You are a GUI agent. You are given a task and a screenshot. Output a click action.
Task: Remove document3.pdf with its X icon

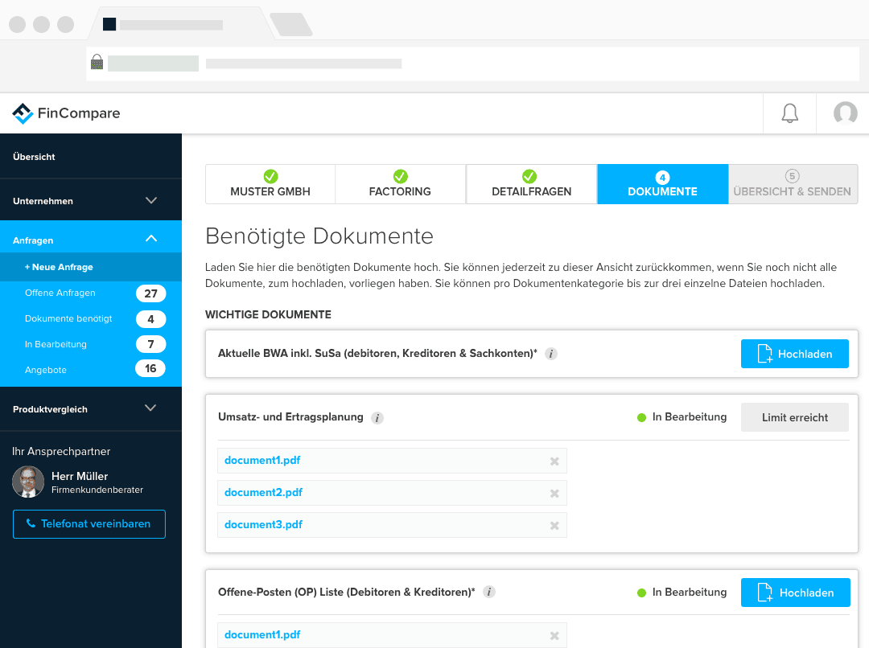(x=554, y=526)
